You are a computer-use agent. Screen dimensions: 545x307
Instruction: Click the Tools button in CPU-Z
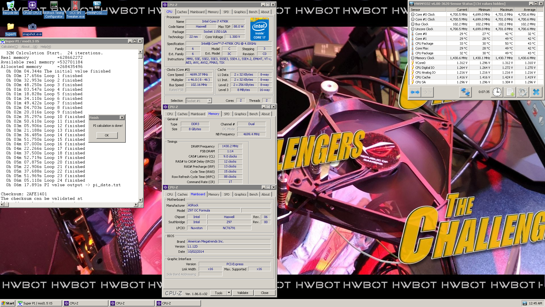tap(219, 293)
